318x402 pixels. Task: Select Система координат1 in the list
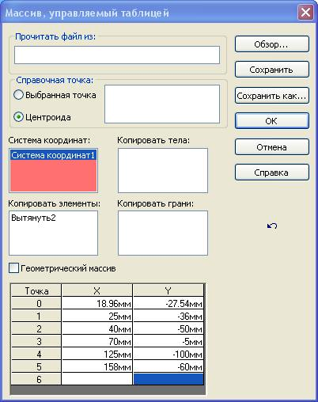(53, 155)
